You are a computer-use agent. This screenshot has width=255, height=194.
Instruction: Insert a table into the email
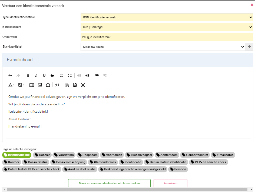click(x=32, y=85)
